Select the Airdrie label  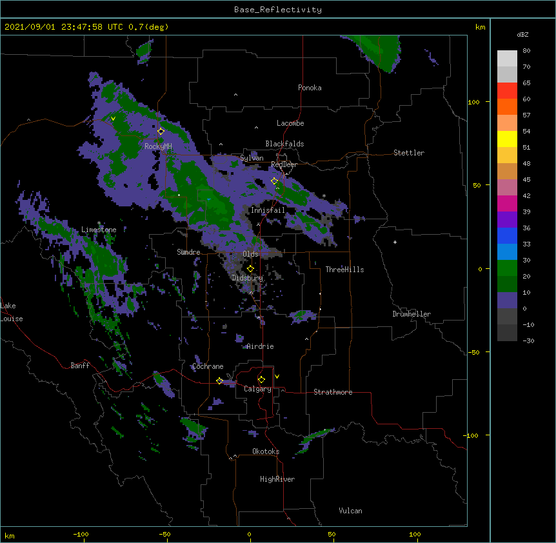[x=261, y=346]
